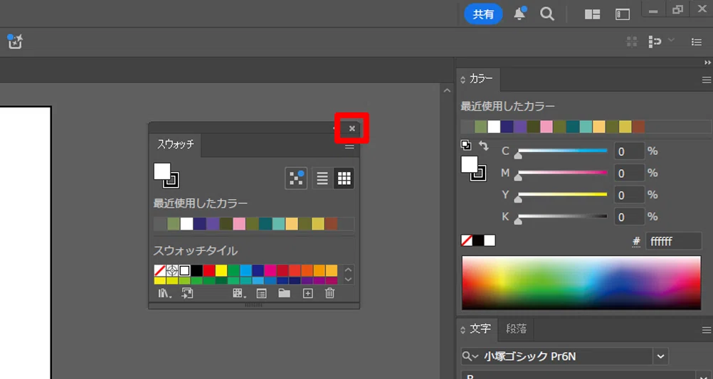Activate the Fill box in Swatches panel
This screenshot has width=713, height=379.
tap(162, 172)
